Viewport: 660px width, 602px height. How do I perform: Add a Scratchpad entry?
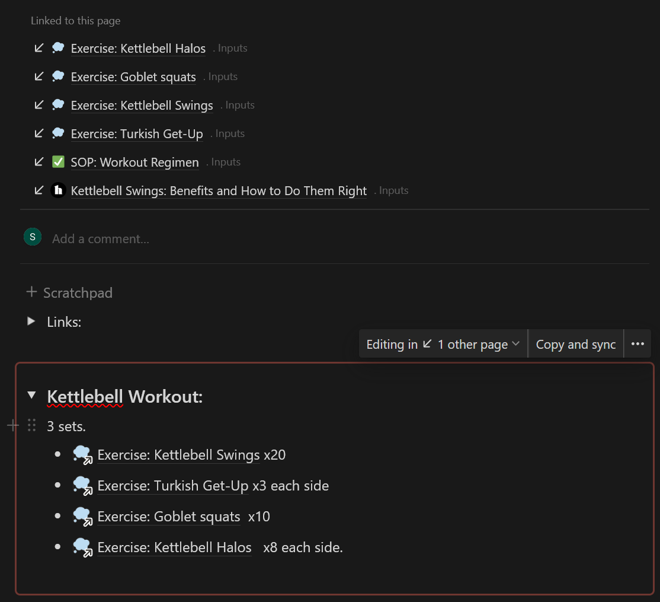(x=69, y=292)
